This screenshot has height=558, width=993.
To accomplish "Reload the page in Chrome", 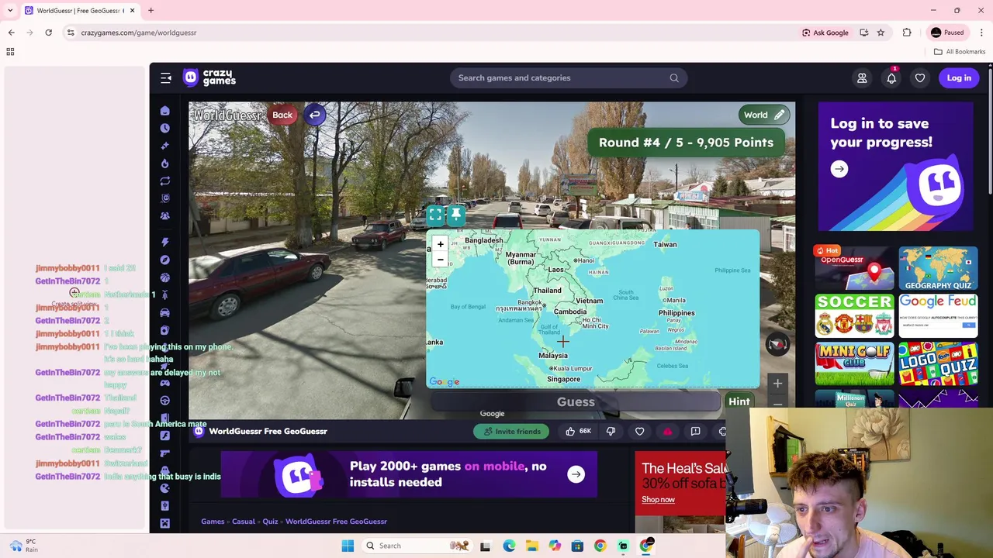I will point(48,33).
